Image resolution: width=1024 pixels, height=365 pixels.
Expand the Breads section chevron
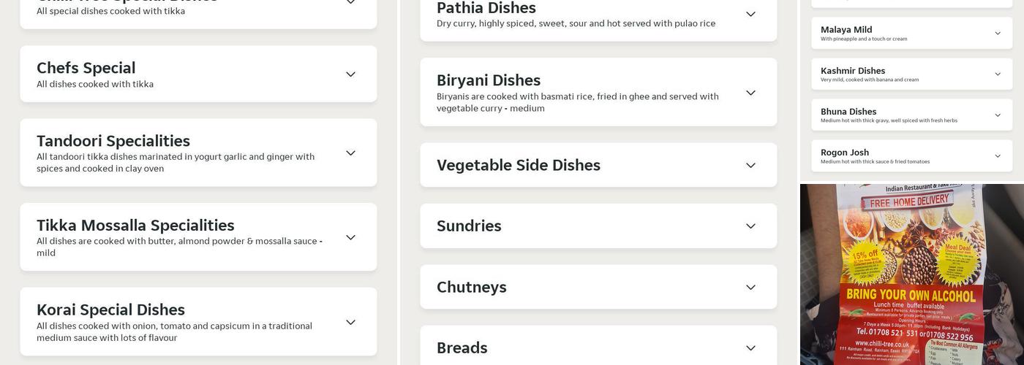click(x=750, y=348)
